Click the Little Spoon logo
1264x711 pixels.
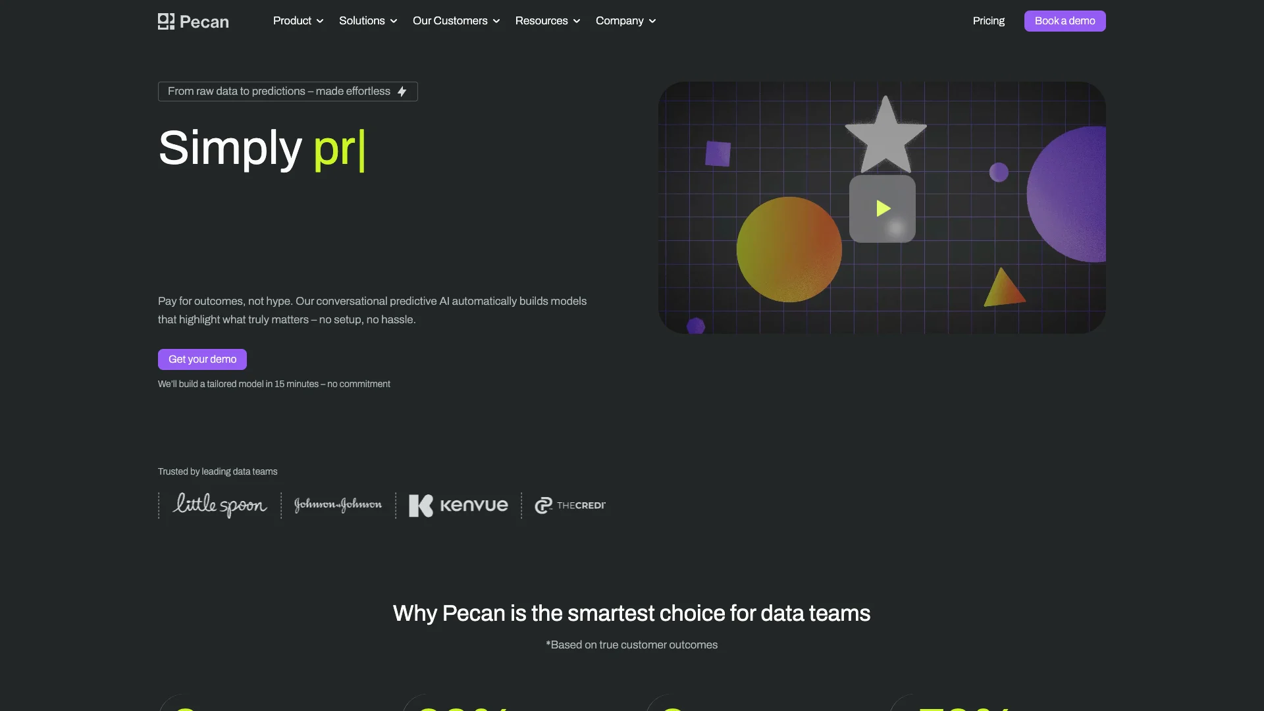[x=220, y=505]
